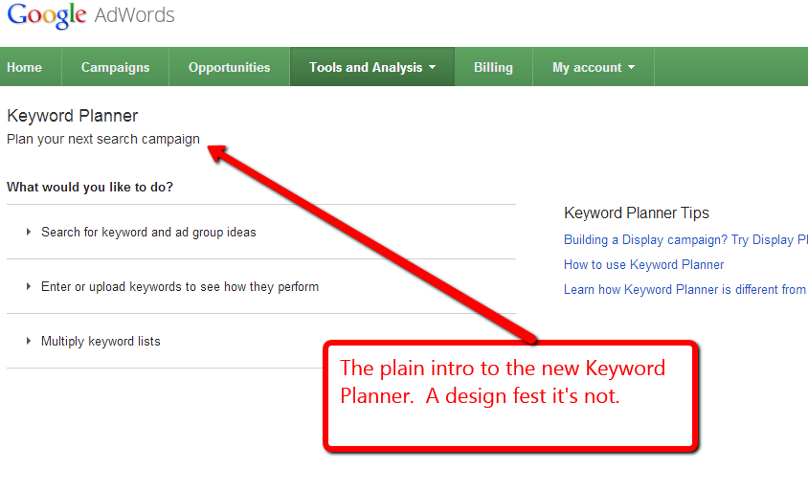Switch to the Opportunities tab
This screenshot has height=492, width=808.
(x=230, y=68)
